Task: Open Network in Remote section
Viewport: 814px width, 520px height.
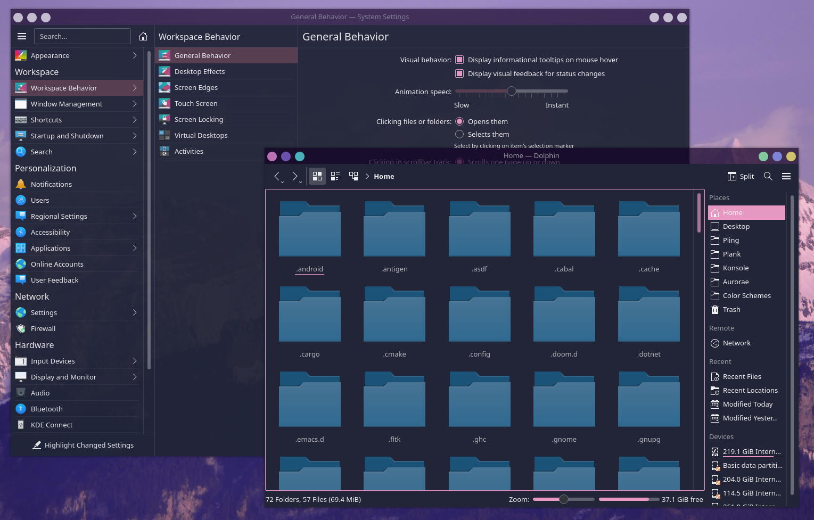Action: click(746, 343)
